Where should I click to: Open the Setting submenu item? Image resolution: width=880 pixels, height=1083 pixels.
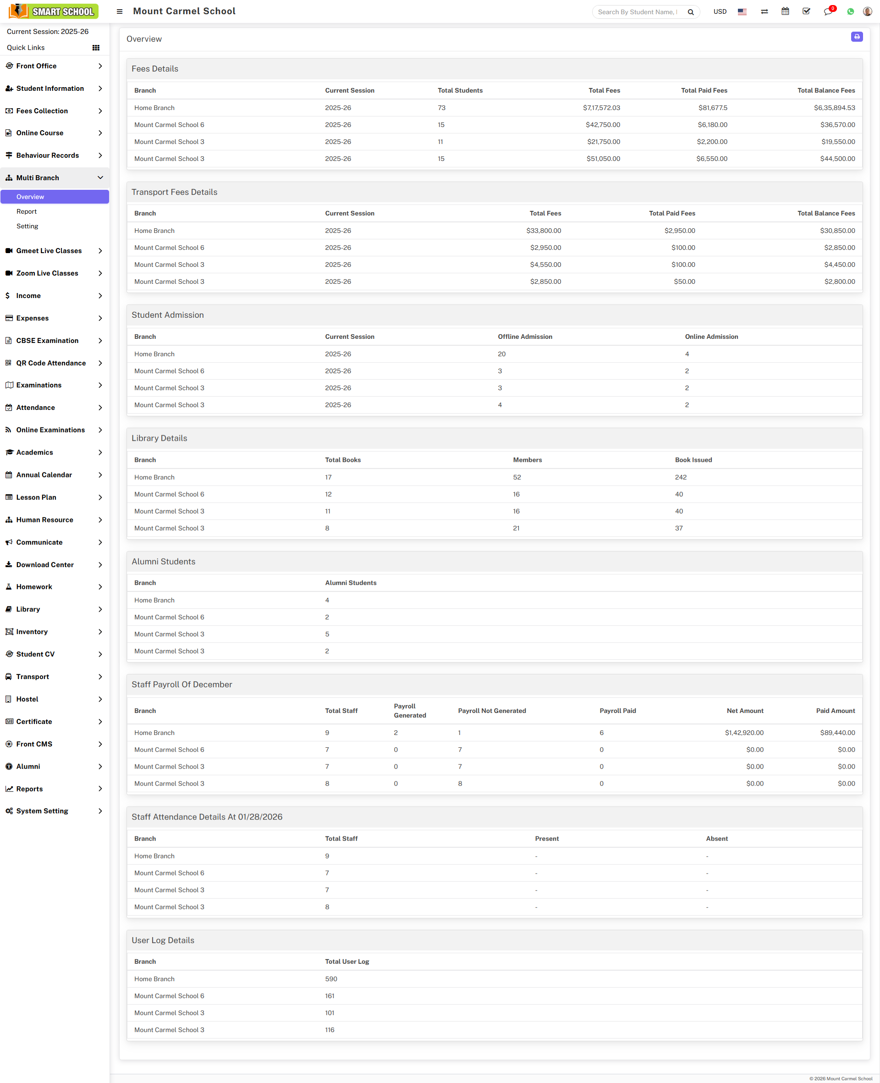click(x=27, y=226)
